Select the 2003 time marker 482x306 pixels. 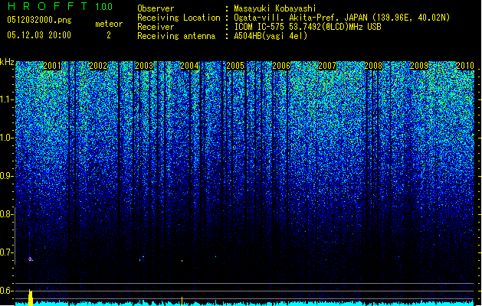pyautogui.click(x=144, y=66)
